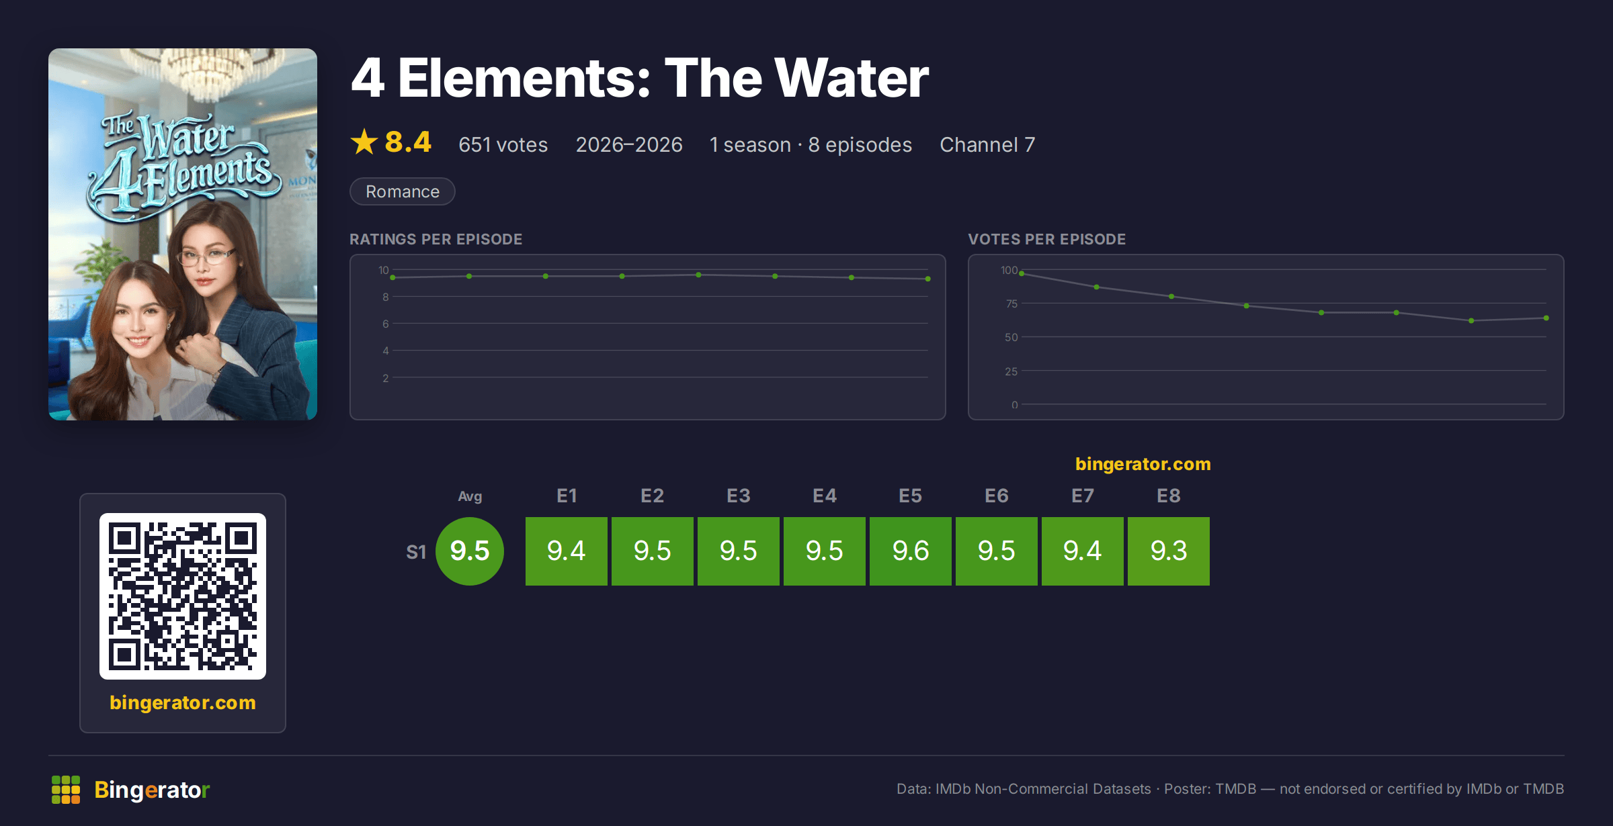1613x826 pixels.
Task: Select episode E5 rating tile 9.6
Action: (x=911, y=551)
